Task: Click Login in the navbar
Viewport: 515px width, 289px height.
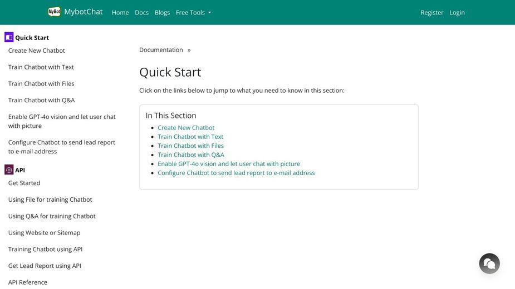Action: click(457, 12)
